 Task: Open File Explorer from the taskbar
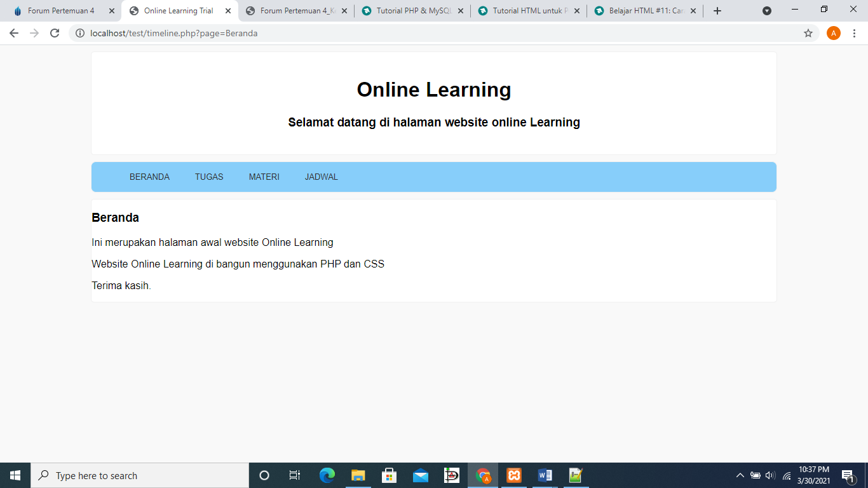(x=358, y=475)
